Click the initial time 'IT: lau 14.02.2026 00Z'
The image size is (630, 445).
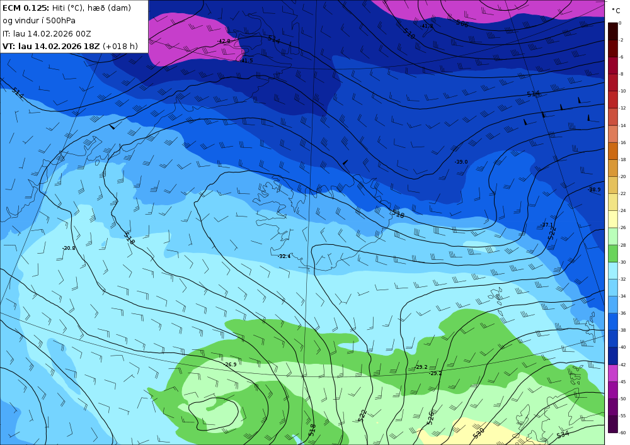[x=47, y=34]
